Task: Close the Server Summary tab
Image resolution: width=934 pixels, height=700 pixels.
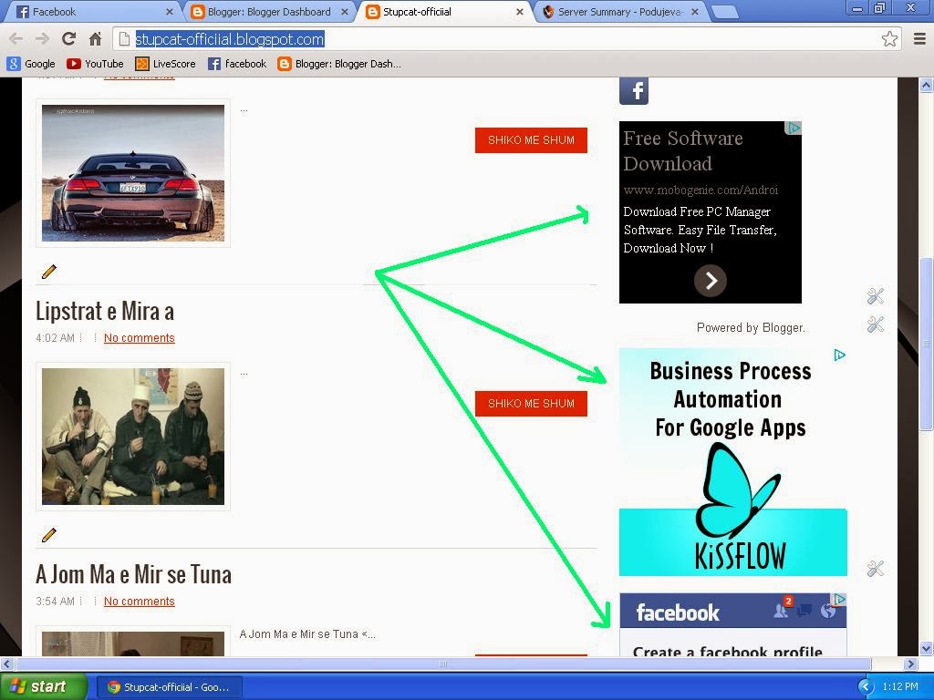Action: 694,11
